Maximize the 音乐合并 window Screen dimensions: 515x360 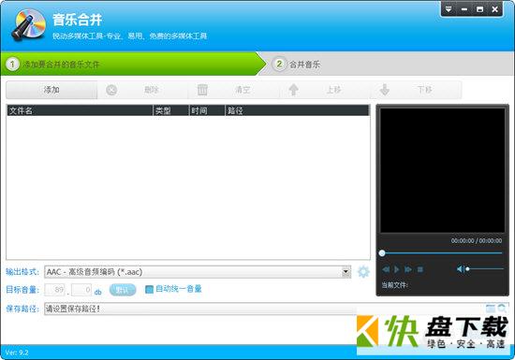coord(479,9)
